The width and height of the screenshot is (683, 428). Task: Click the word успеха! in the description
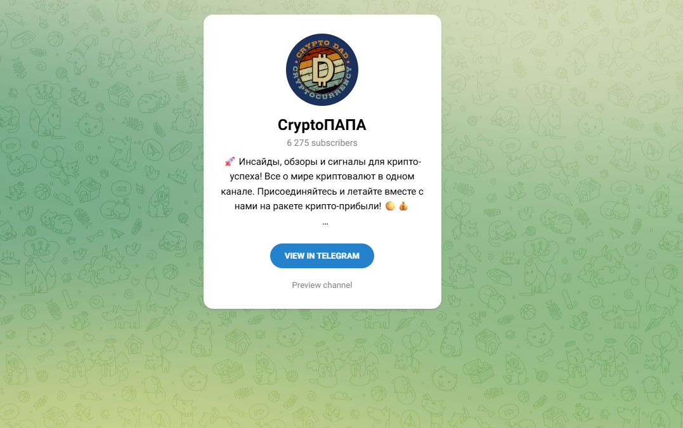(x=245, y=177)
